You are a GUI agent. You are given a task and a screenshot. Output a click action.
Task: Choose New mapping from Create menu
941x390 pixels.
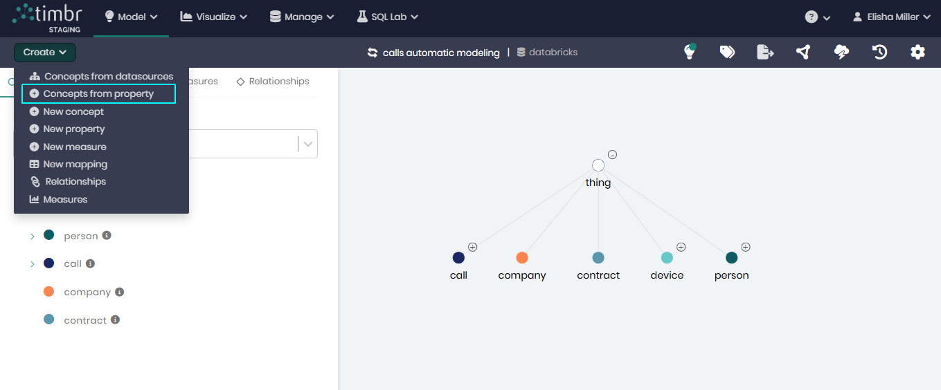[x=75, y=165]
